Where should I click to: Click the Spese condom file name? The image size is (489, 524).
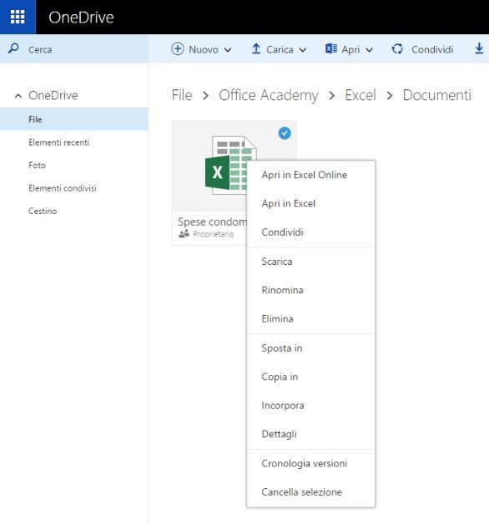(x=212, y=221)
